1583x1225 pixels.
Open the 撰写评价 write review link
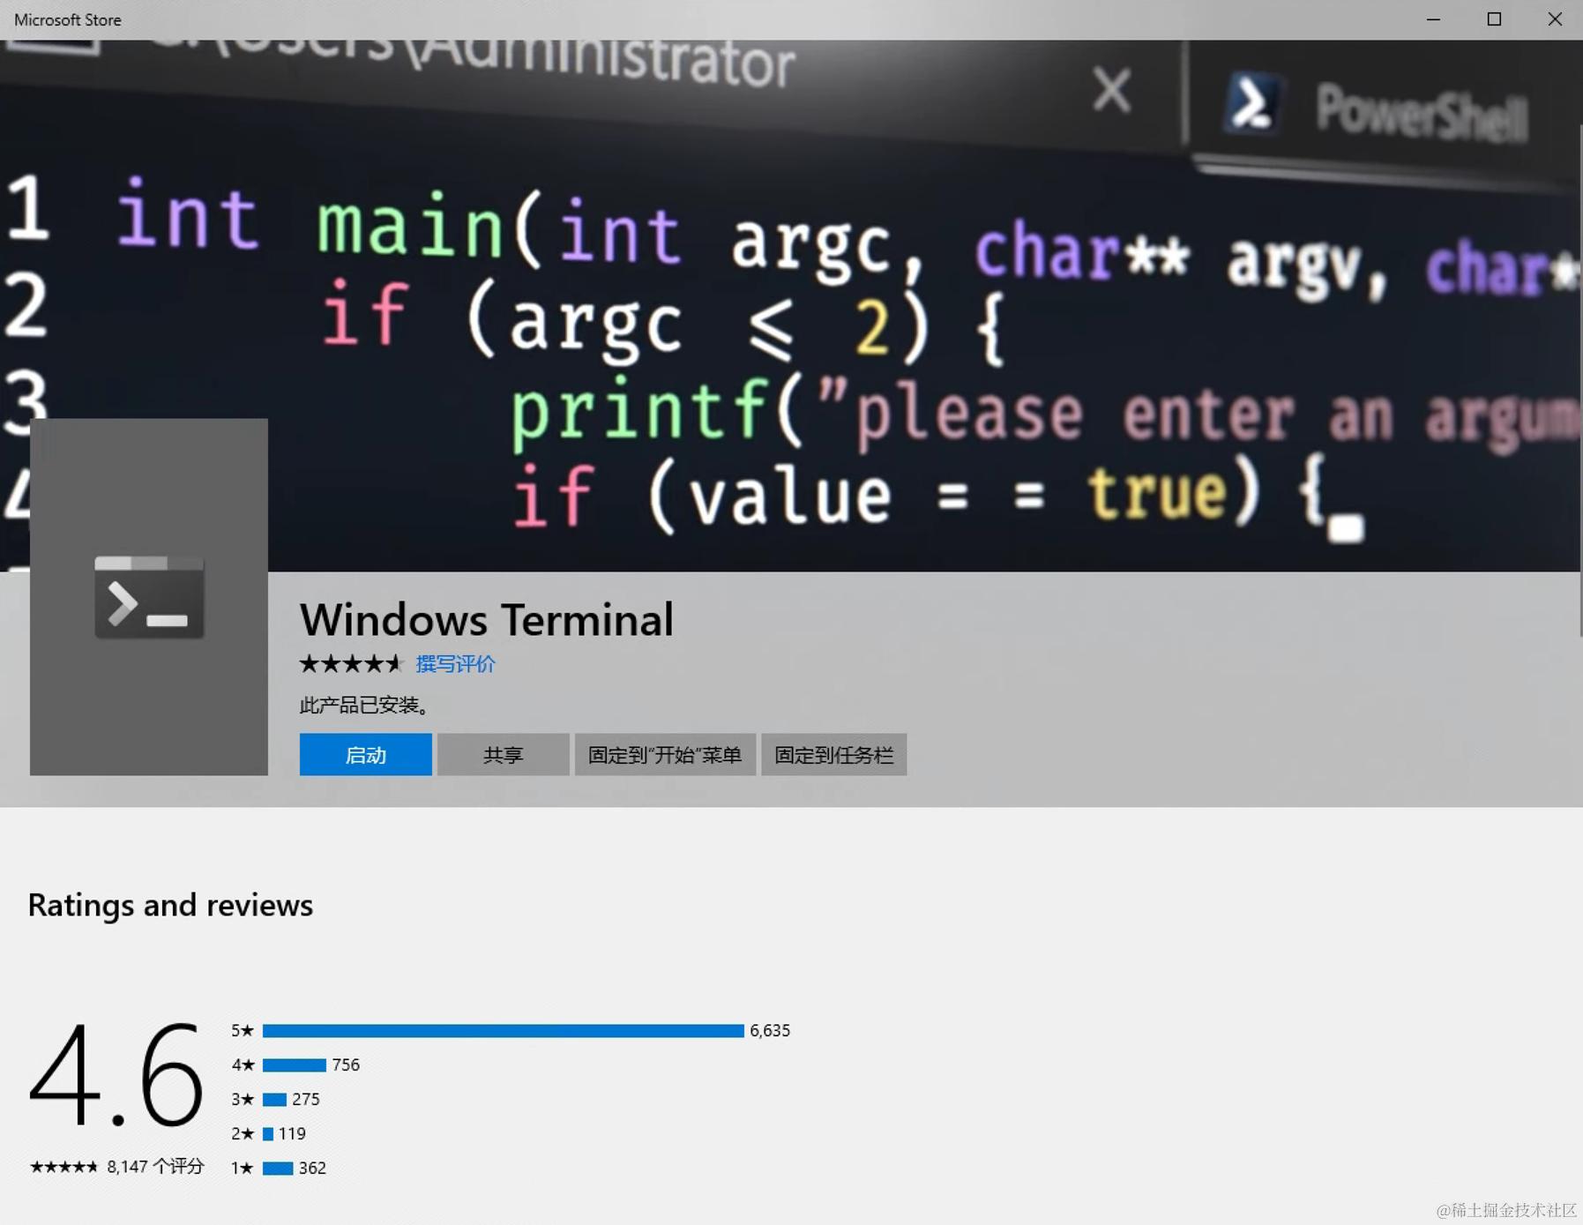click(455, 664)
